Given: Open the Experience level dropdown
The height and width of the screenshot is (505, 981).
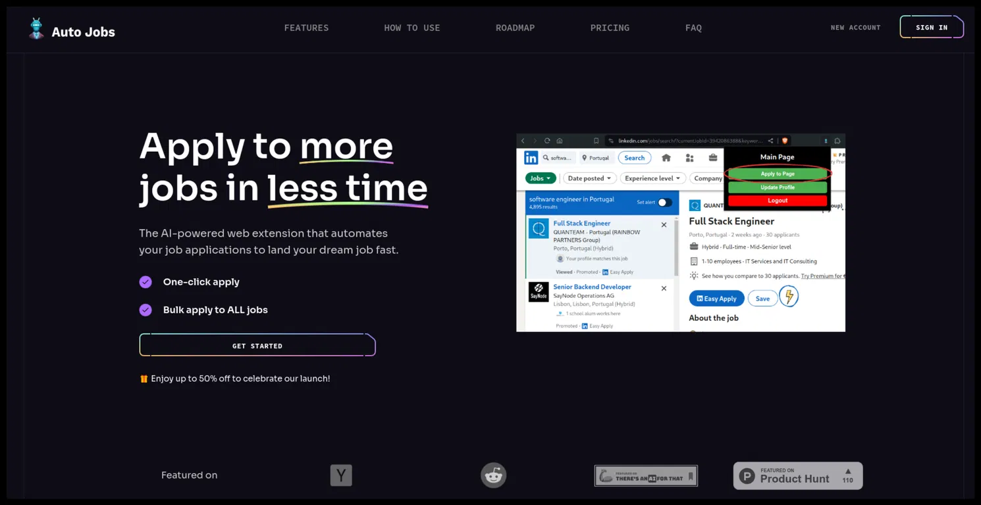Looking at the screenshot, I should click(652, 178).
